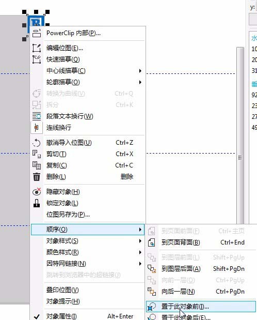Choose 剪切(T) menu entry
Image resolution: width=257 pixels, height=320 pixels.
click(88, 154)
